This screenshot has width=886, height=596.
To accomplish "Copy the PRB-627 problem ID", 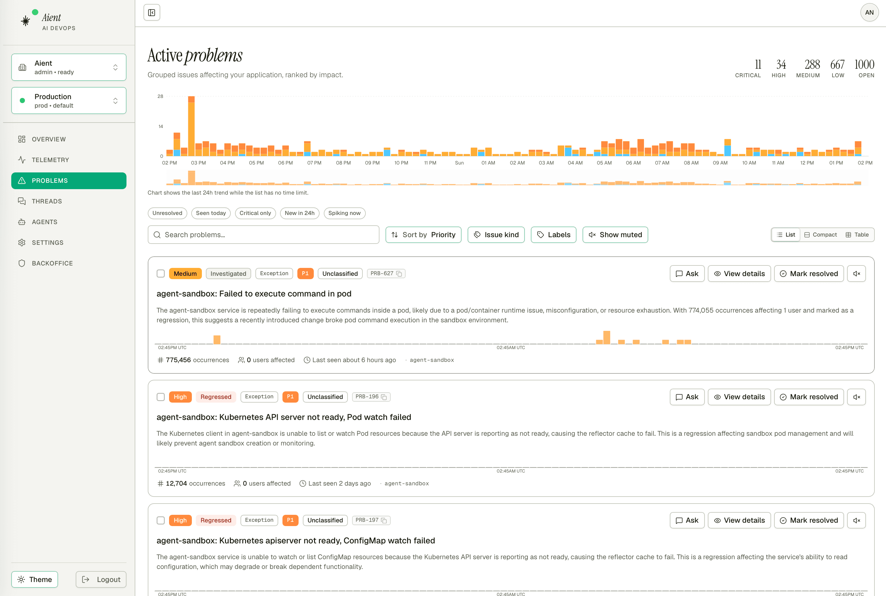I will point(399,274).
